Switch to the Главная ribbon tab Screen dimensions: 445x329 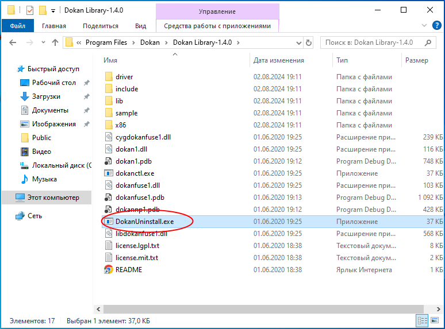coord(54,26)
